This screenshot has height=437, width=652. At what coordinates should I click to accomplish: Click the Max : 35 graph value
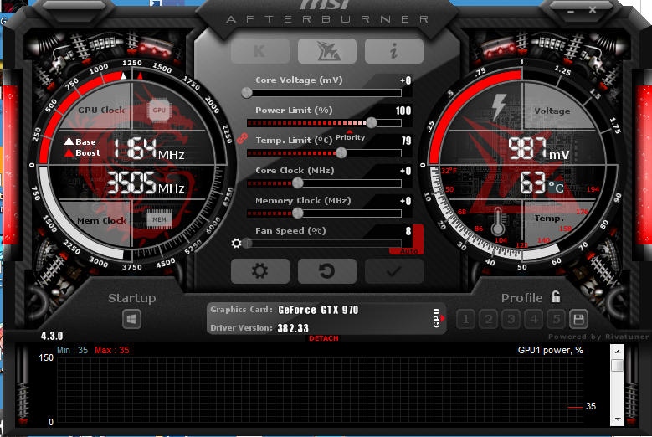point(112,350)
